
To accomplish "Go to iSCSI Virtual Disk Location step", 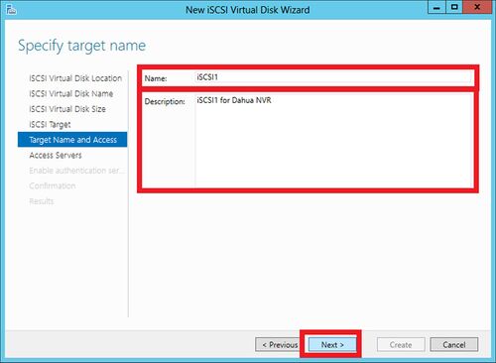I will (75, 78).
